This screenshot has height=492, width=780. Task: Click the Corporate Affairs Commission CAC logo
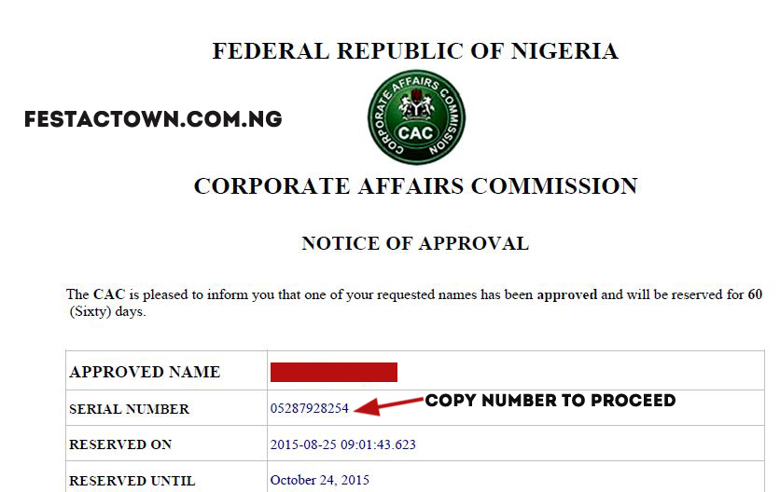point(416,116)
